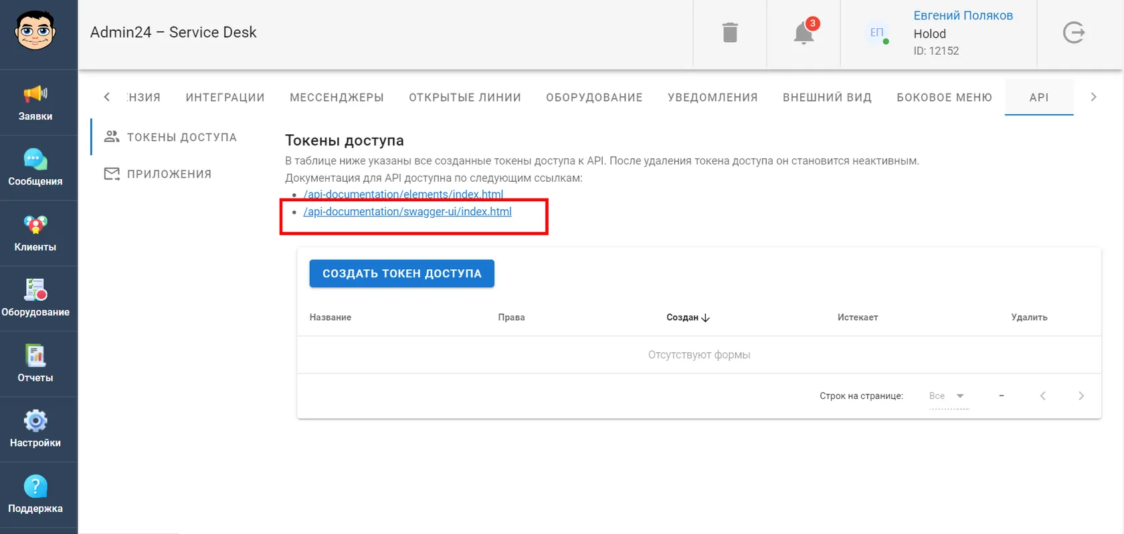Image resolution: width=1124 pixels, height=534 pixels.
Task: Select ТОКЕНЫ ДОСТУПА side menu item
Action: (x=171, y=137)
